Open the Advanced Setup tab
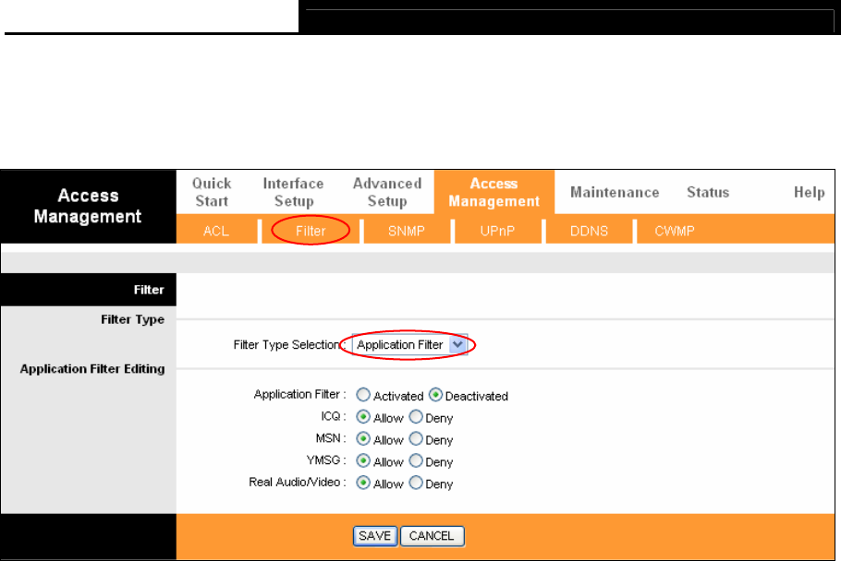The width and height of the screenshot is (841, 561). 387,192
